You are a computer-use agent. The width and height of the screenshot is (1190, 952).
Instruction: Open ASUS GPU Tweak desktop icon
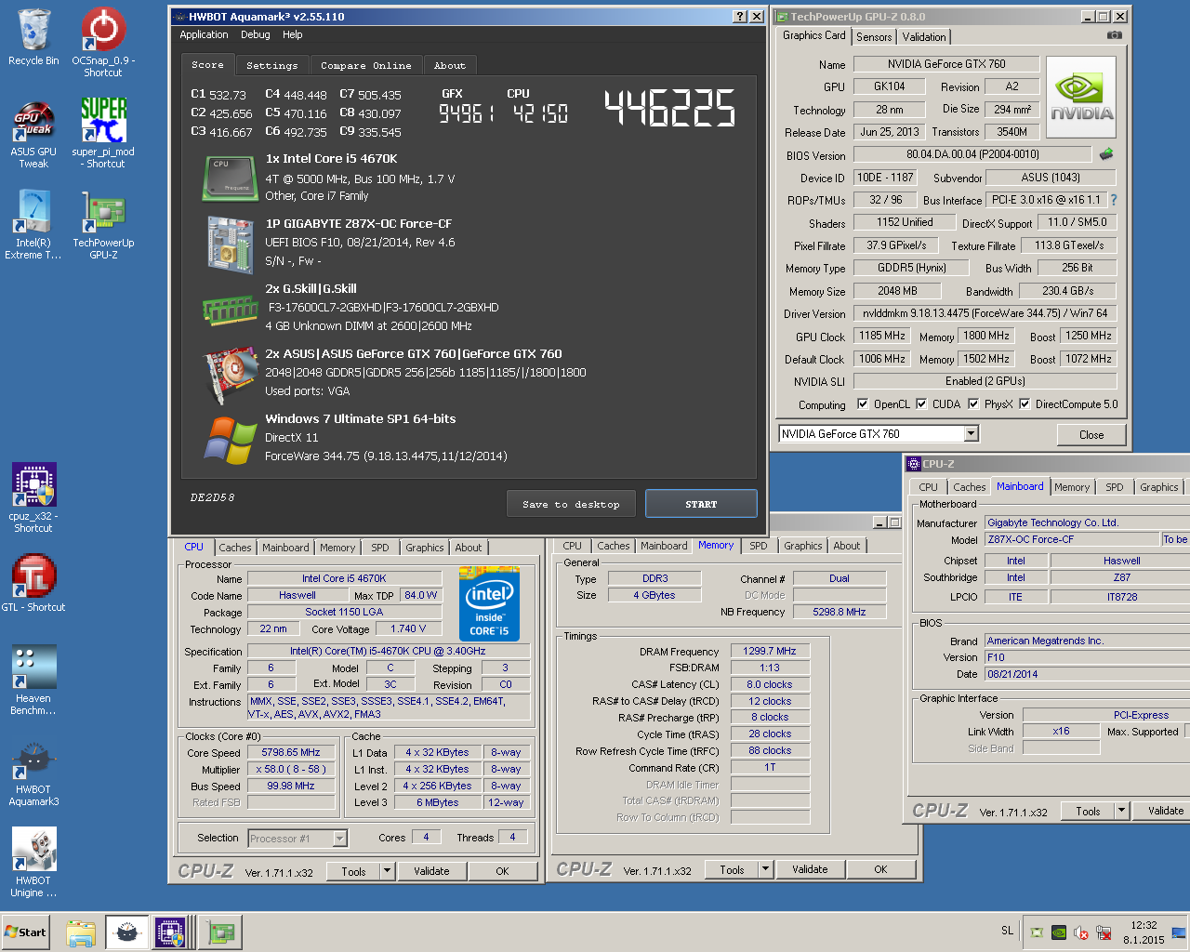[33, 134]
